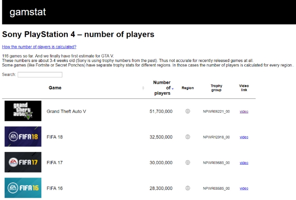
Task: Select trophy group NPWR12918_00
Action: click(216, 137)
